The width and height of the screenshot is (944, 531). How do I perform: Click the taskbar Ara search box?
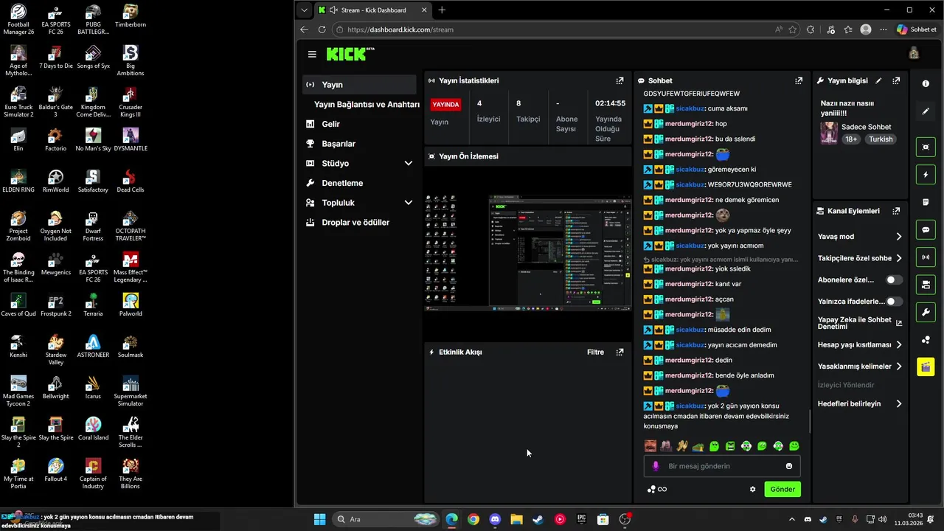386,519
